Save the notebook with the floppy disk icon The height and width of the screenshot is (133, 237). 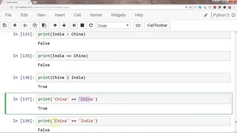point(4,25)
